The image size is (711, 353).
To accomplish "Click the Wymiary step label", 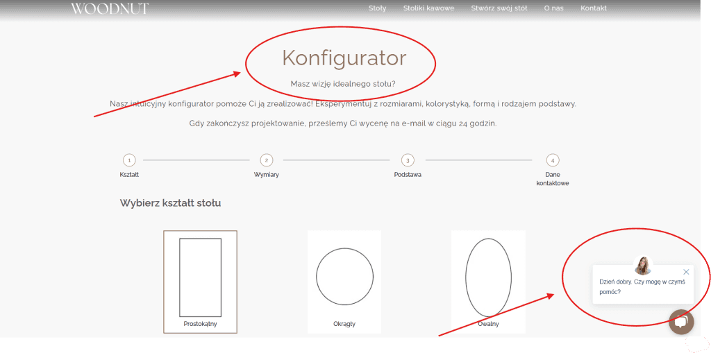I will (266, 175).
